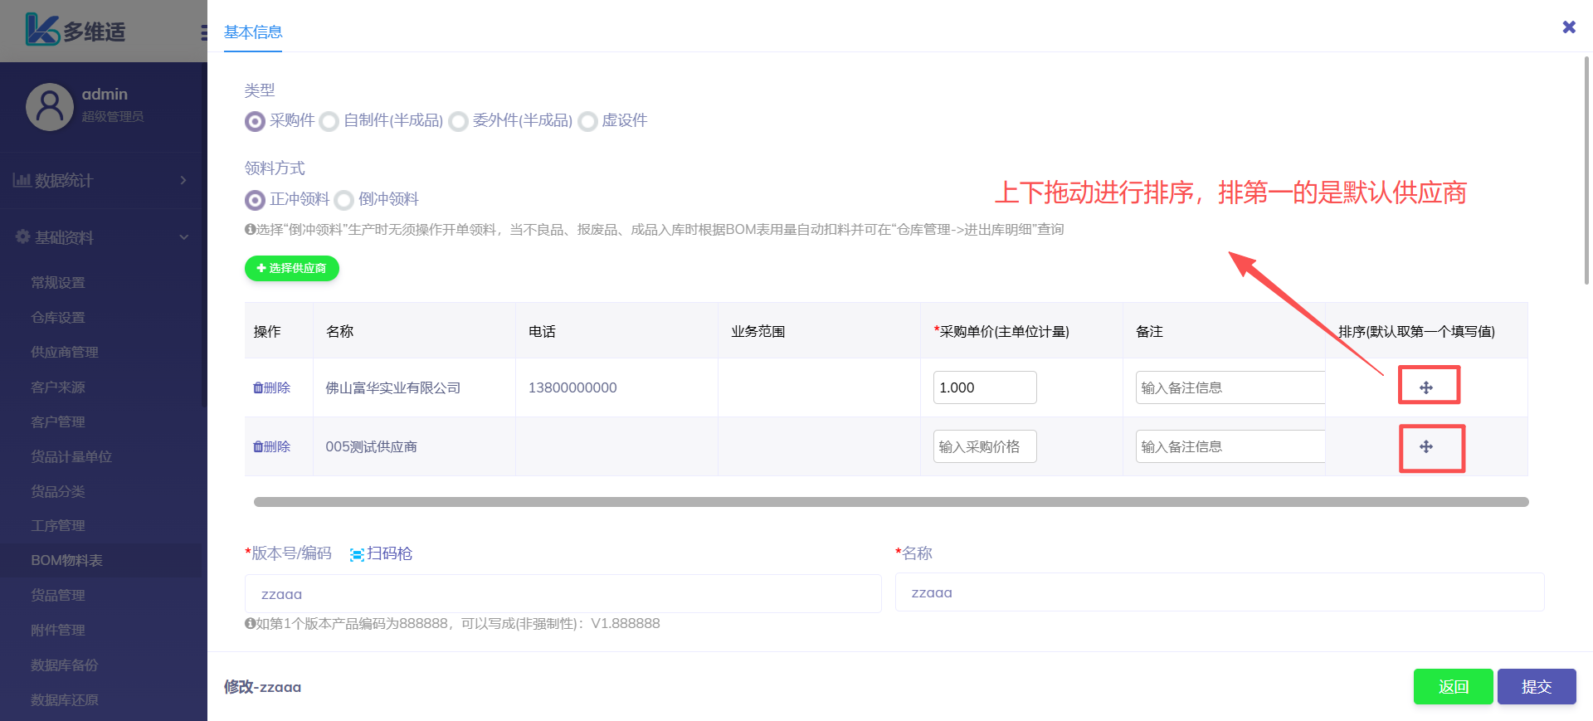
Task: Click drag-sort handle for 005测试供应商 row
Action: pyautogui.click(x=1426, y=447)
